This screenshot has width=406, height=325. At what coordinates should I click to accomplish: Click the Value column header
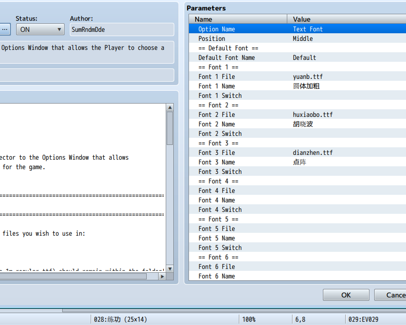[347, 19]
